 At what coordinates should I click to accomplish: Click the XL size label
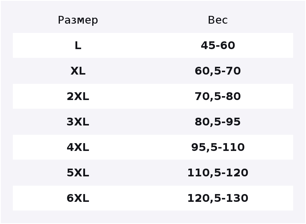click(x=78, y=71)
